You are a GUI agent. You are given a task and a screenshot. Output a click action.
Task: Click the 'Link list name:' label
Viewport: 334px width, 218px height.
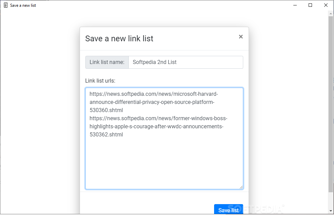tap(107, 62)
